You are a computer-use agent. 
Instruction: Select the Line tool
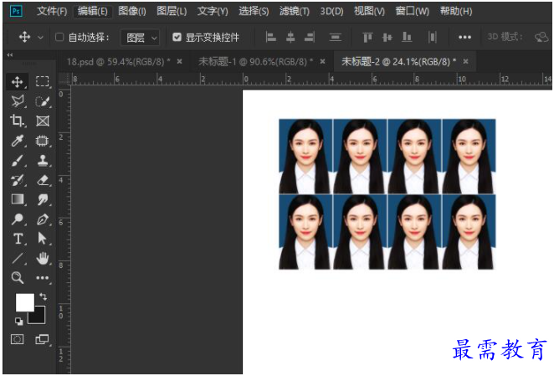point(17,258)
